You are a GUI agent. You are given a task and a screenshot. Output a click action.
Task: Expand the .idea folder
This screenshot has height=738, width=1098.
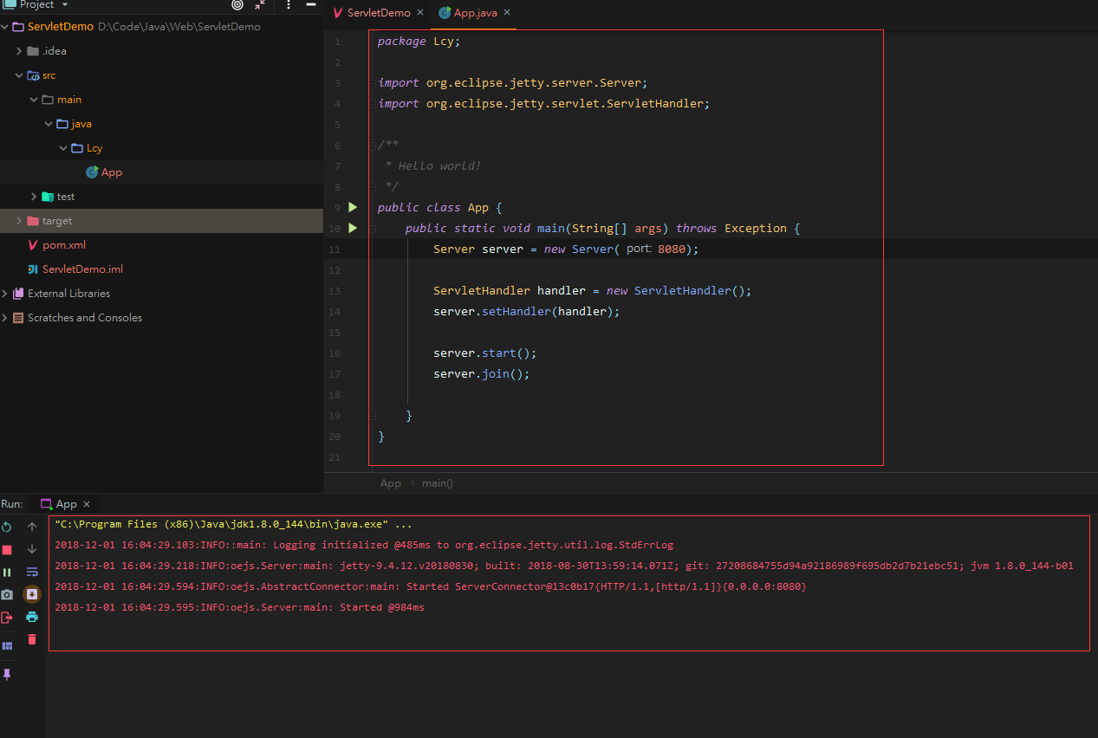click(20, 51)
